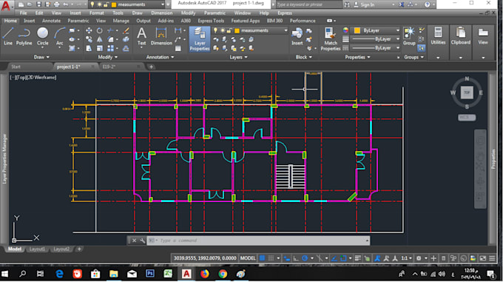This screenshot has width=503, height=282.
Task: Toggle object snap tracking in status bar
Action: click(x=334, y=258)
